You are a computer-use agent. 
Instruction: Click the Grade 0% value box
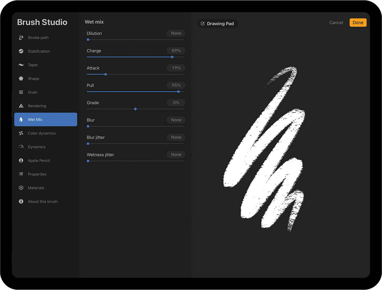pyautogui.click(x=176, y=103)
